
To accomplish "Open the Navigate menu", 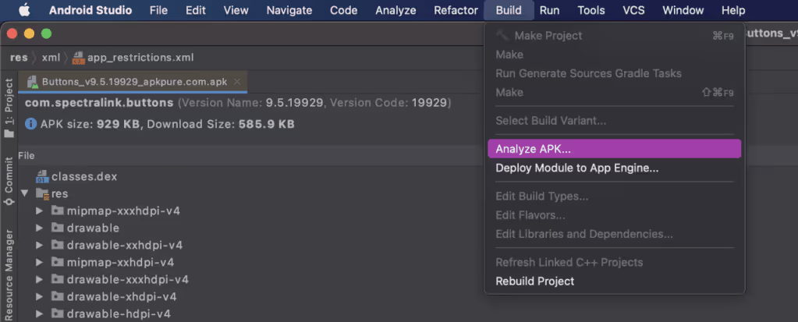I will click(x=289, y=10).
